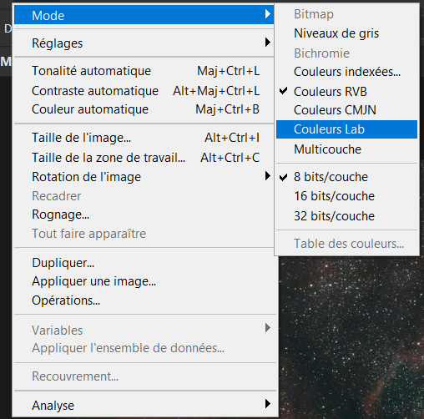Choose Rognage from the Image menu
The height and width of the screenshot is (419, 424).
[x=144, y=215]
